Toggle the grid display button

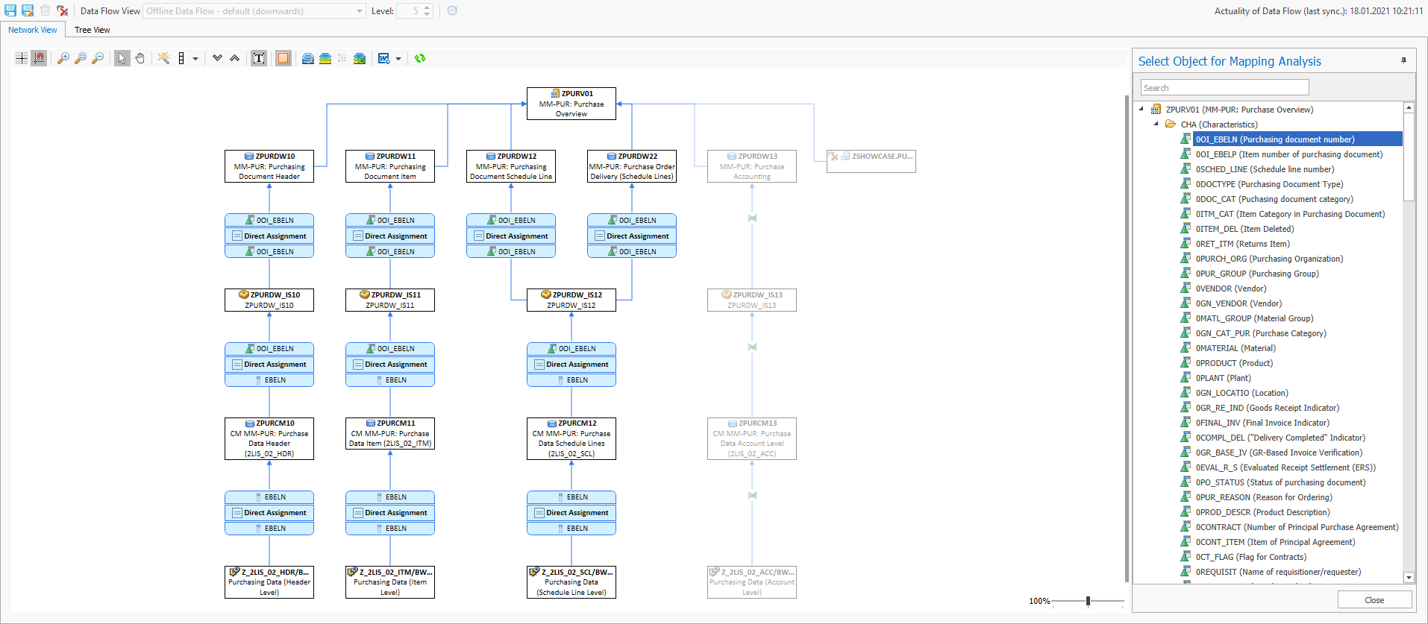(22, 58)
